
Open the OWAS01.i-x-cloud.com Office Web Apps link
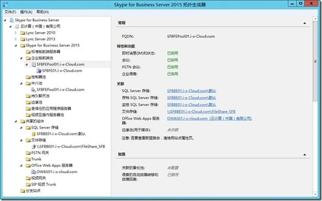[209, 119]
